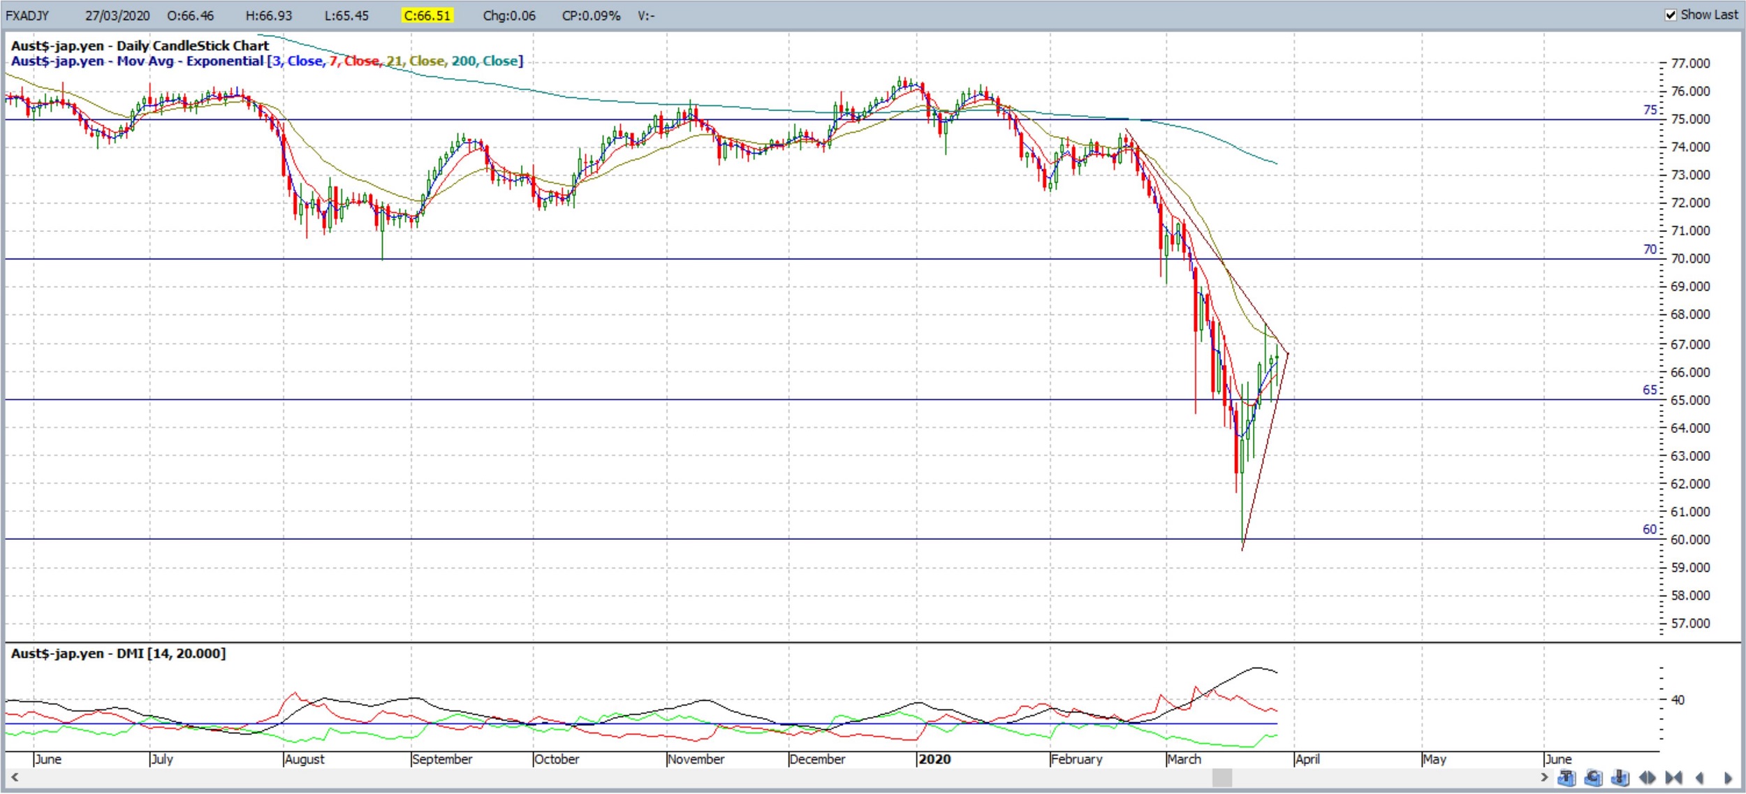Click the scrollbar left arrow

pyautogui.click(x=14, y=777)
